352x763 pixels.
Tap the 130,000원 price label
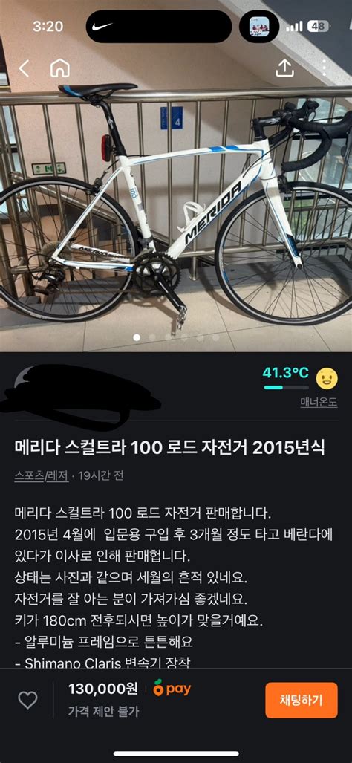[103, 689]
